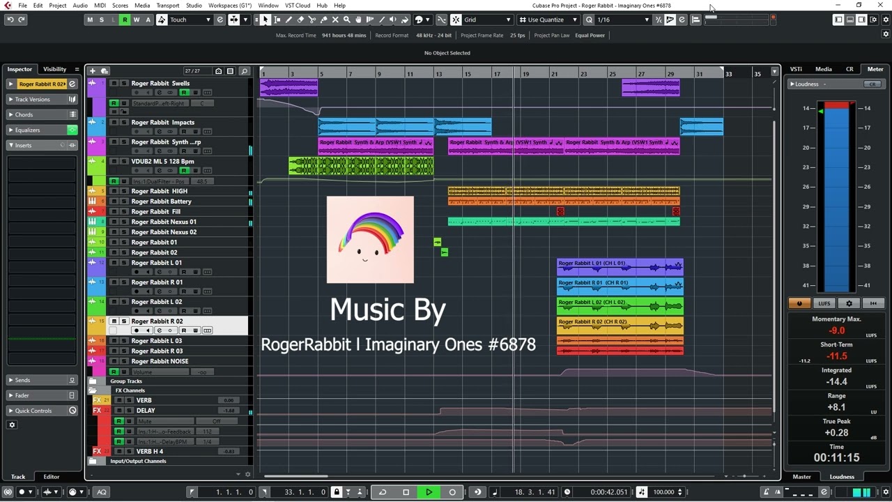Open Grid snap type dropdown

click(488, 20)
